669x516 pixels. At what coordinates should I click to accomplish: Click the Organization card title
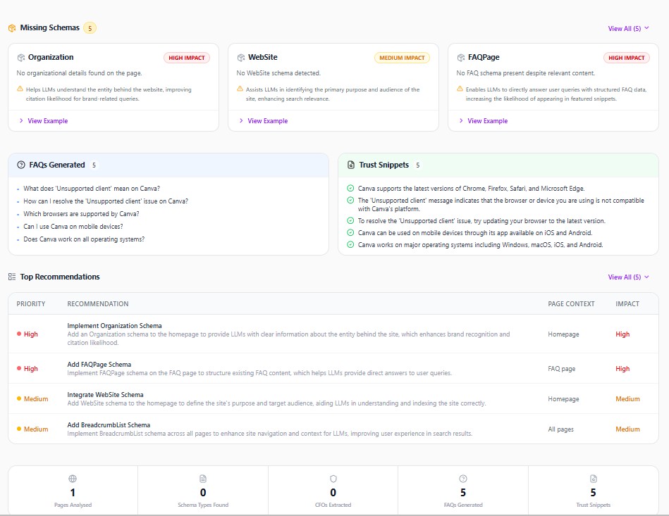click(x=51, y=57)
